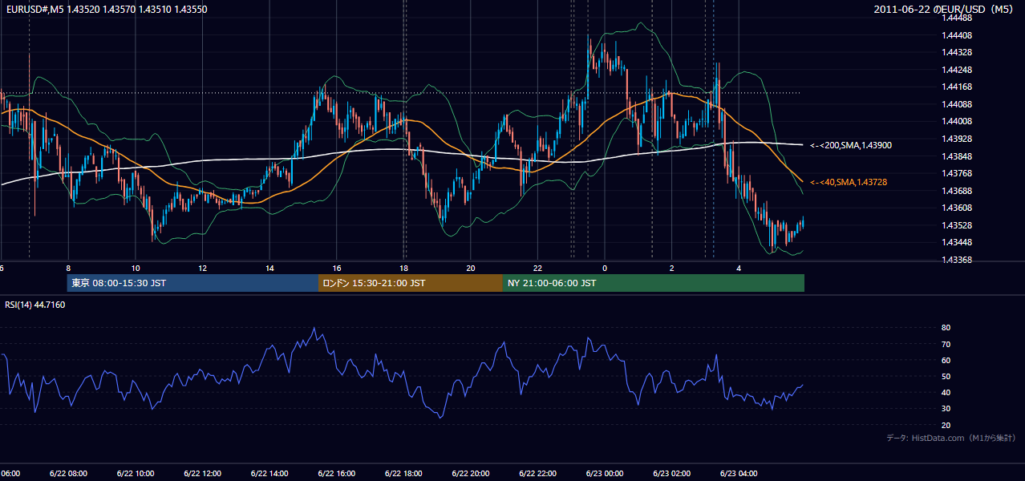Click hour marker 16 under the price chart
The image size is (1025, 481).
pyautogui.click(x=337, y=268)
